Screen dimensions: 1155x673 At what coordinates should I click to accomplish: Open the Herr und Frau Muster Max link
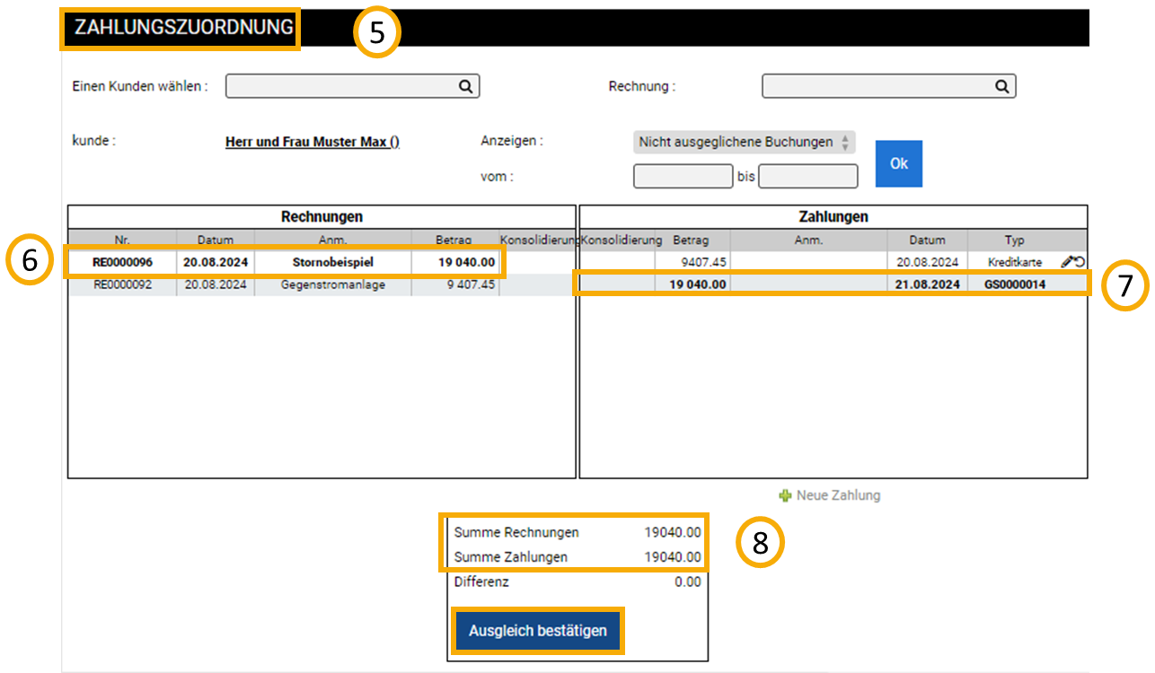pos(312,143)
